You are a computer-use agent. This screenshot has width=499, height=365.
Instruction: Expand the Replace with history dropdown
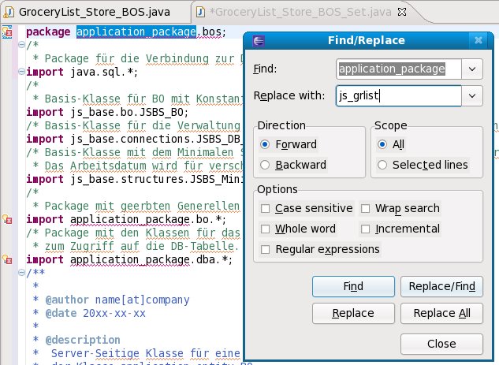472,96
